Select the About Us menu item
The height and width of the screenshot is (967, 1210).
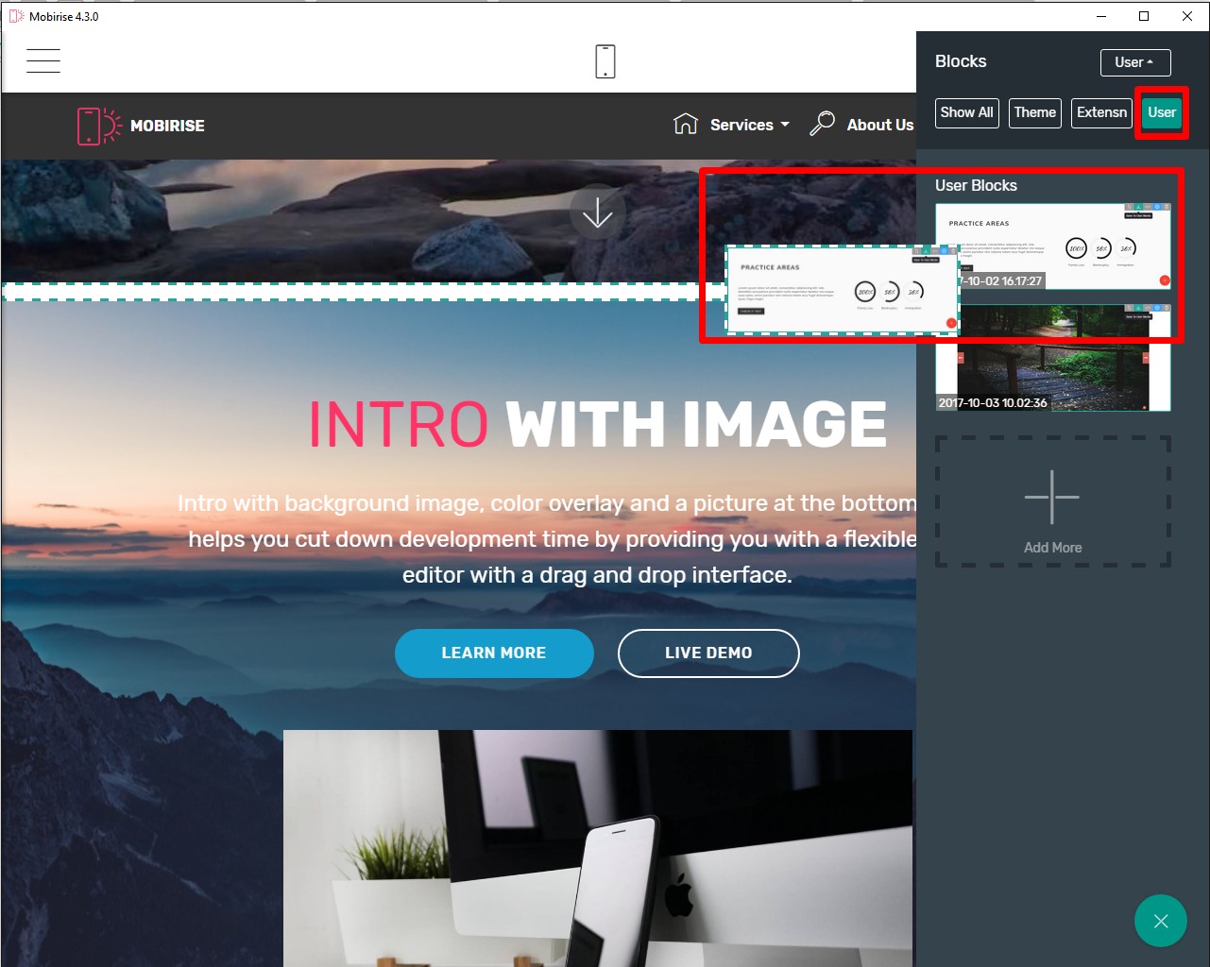pyautogui.click(x=879, y=124)
